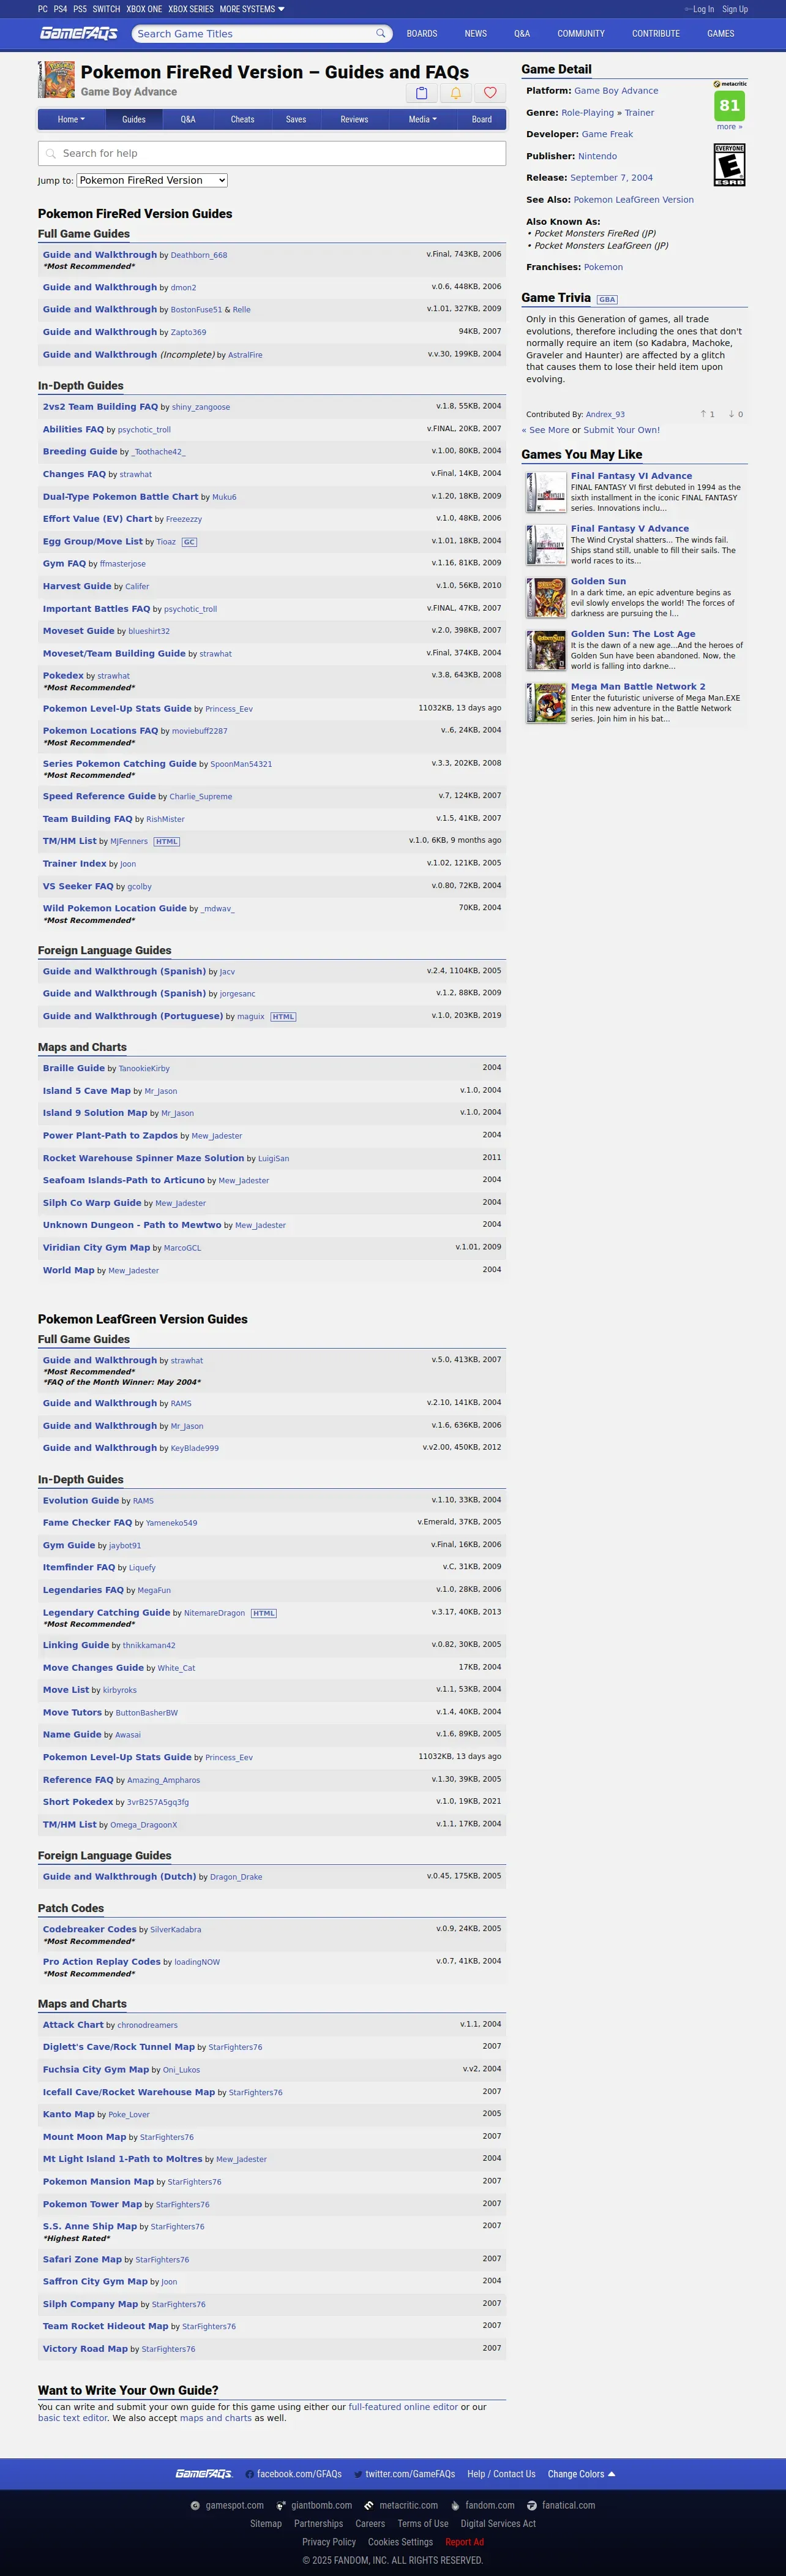Click the notification bell icon button

click(456, 93)
